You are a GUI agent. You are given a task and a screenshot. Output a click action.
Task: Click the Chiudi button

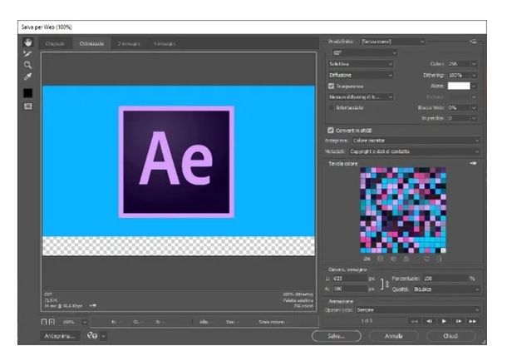pos(450,336)
